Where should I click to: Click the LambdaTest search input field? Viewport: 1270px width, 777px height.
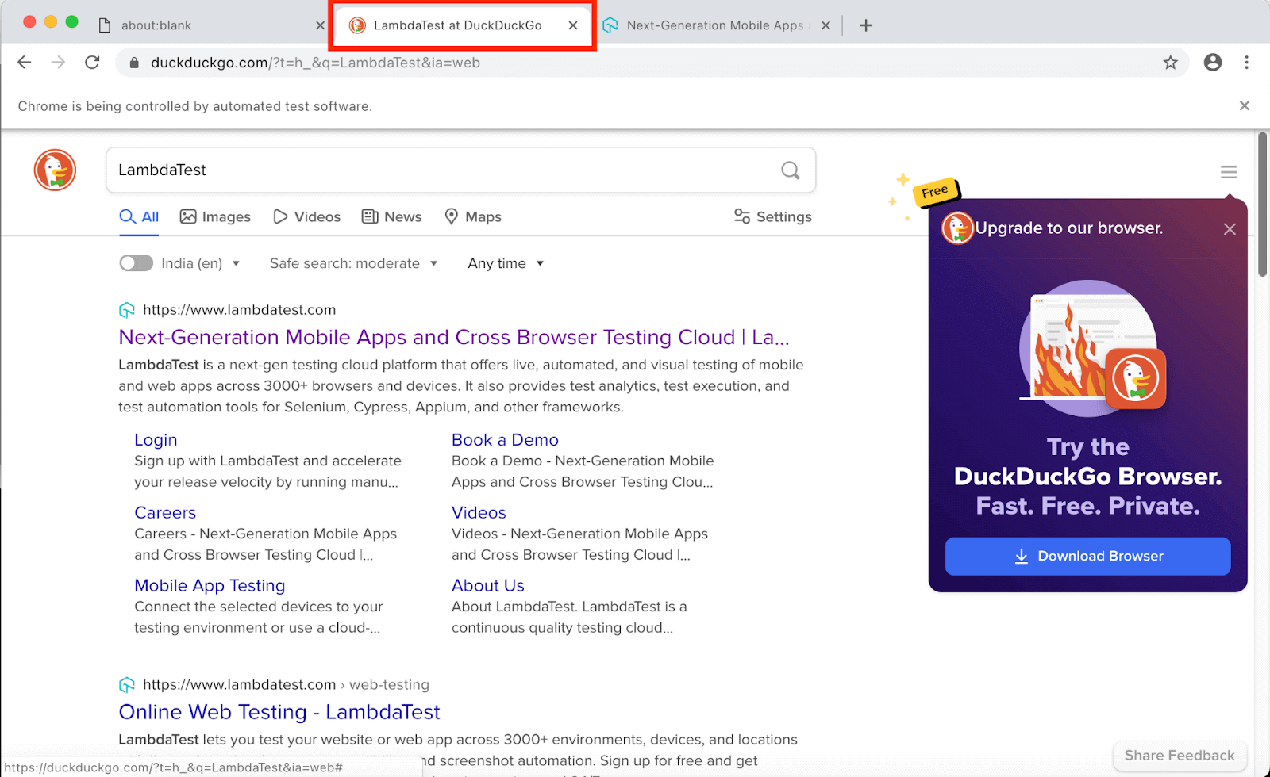coord(444,170)
